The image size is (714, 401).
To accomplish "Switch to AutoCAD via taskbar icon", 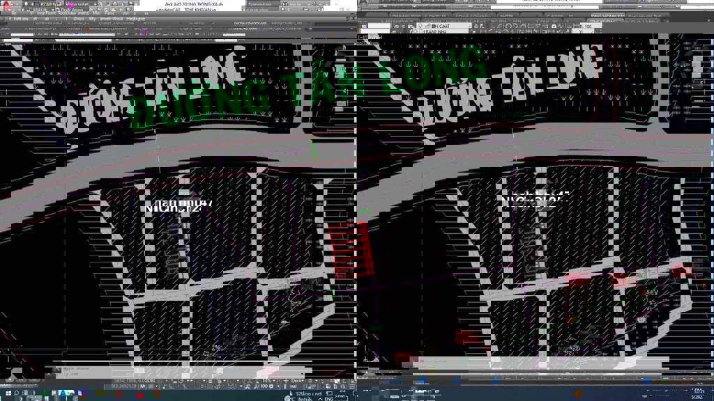I will click(x=63, y=394).
